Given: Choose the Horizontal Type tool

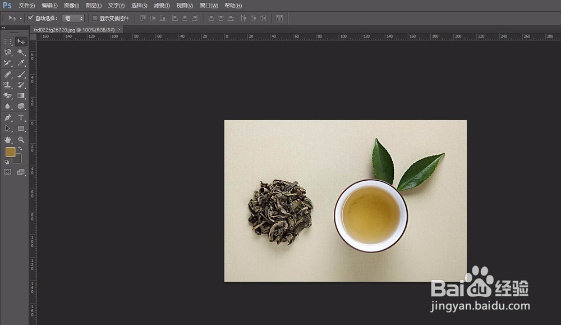Looking at the screenshot, I should 21,116.
